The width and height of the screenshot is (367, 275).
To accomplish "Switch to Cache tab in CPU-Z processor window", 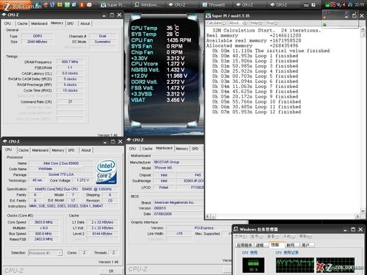I will [x=23, y=150].
